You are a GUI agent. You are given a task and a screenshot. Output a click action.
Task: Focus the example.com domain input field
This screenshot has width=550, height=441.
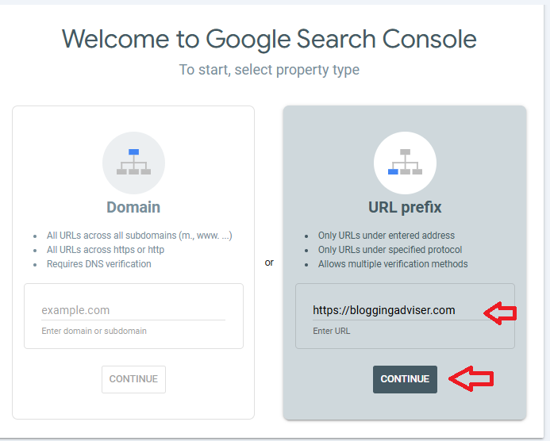133,310
